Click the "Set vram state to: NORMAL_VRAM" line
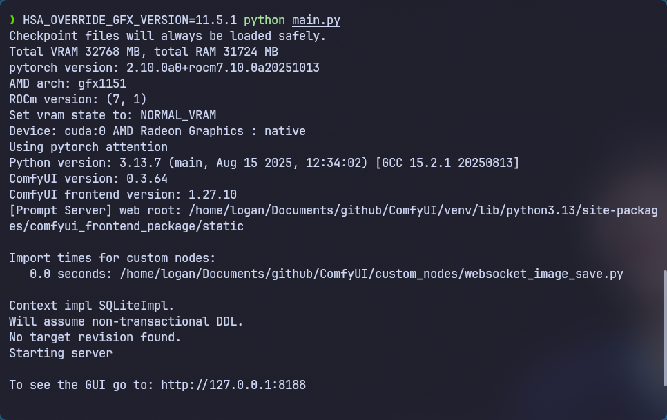 point(113,115)
